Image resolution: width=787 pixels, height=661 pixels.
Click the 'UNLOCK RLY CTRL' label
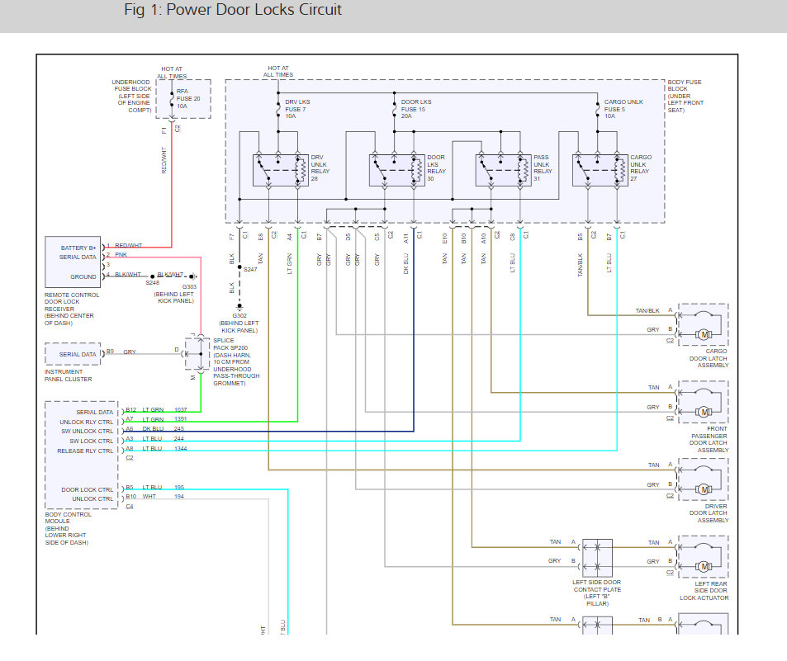point(87,423)
